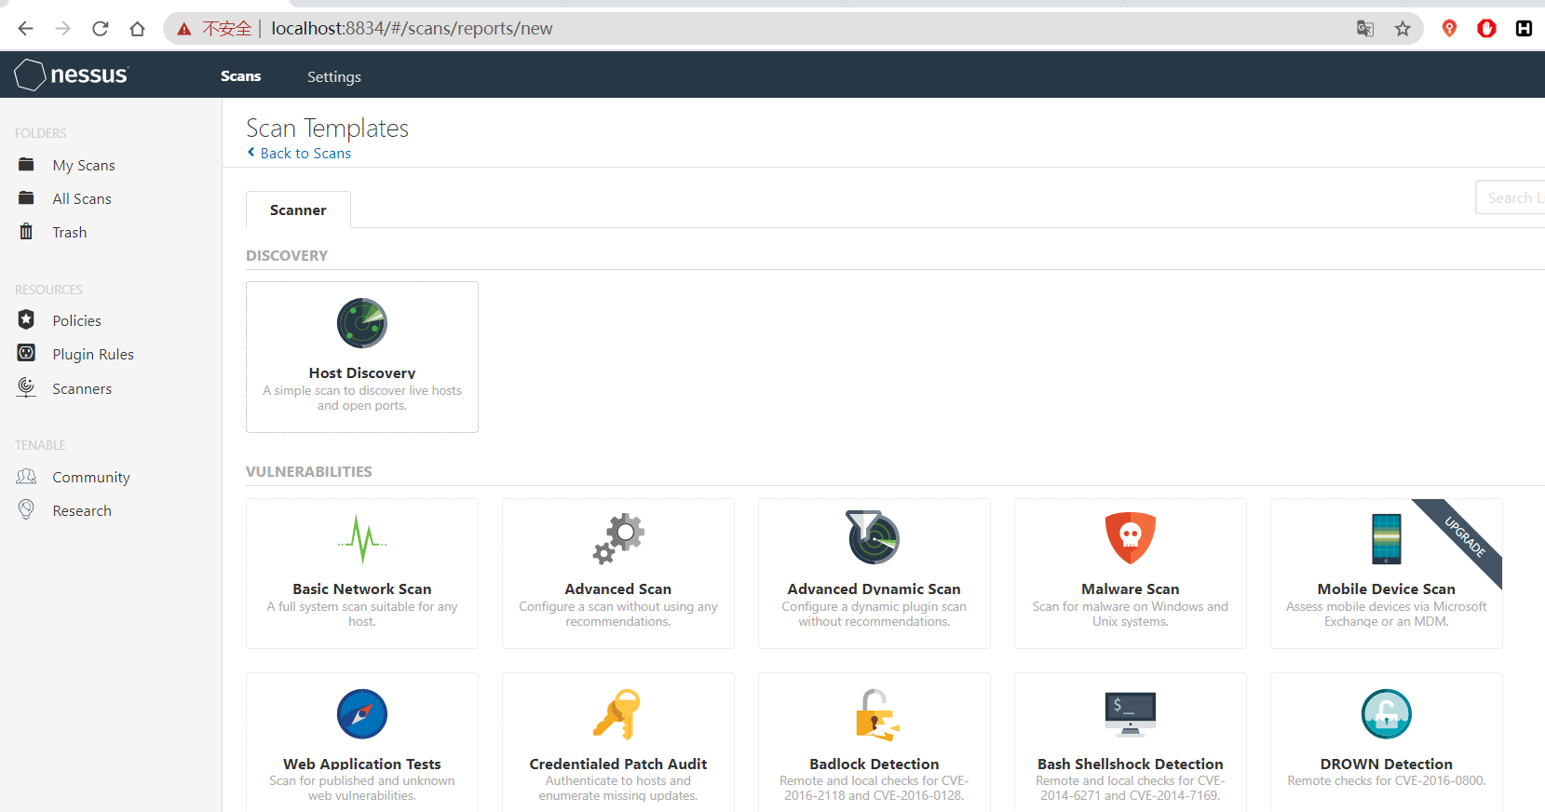Viewport: 1545px width, 812px height.
Task: Click the DROWN Detection lock icon
Action: (1387, 714)
